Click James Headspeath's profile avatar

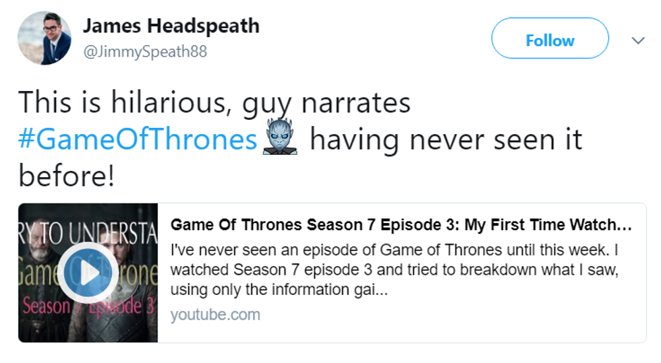[45, 38]
